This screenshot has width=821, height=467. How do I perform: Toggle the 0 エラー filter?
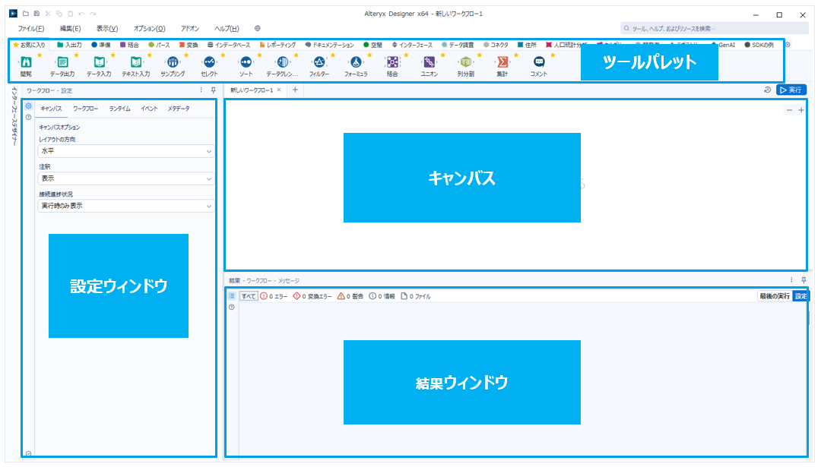coord(274,296)
